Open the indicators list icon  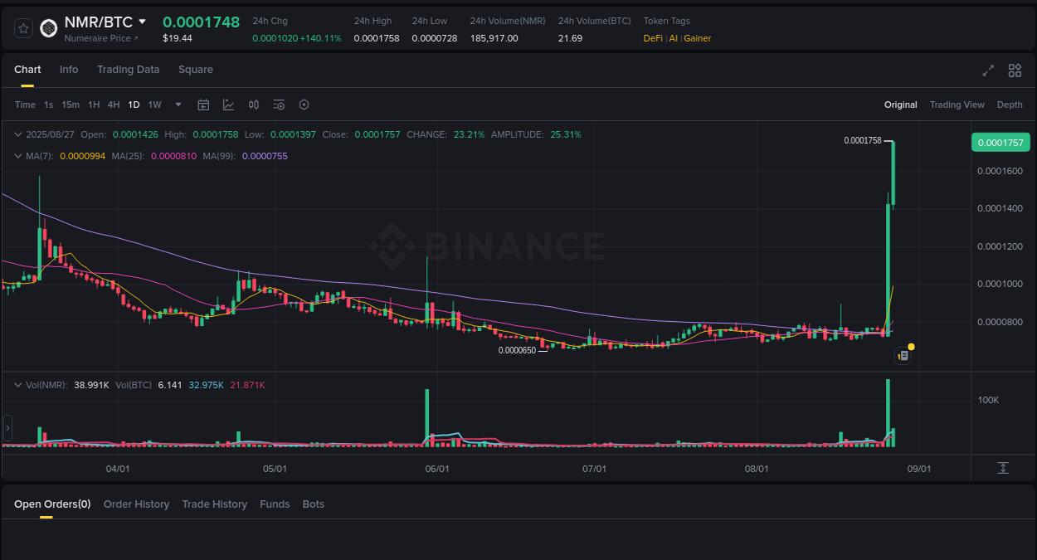(279, 105)
